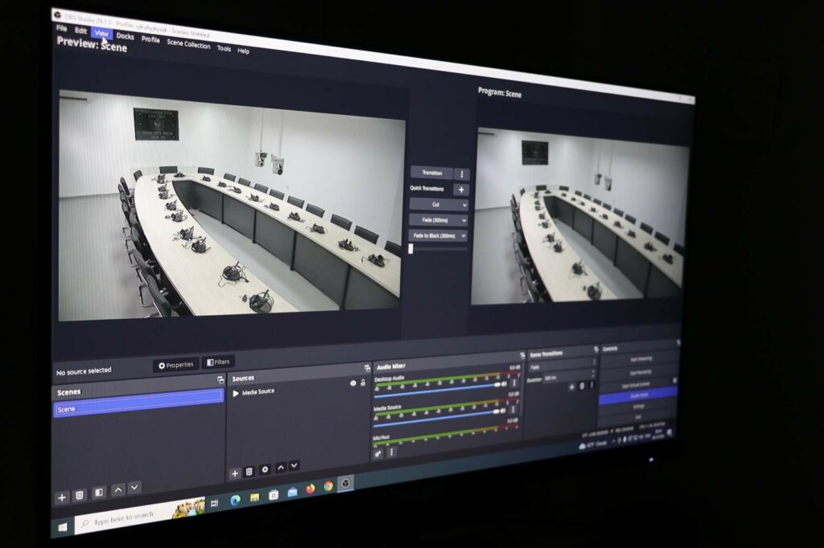
Task: Click the Properties button
Action: pyautogui.click(x=176, y=365)
